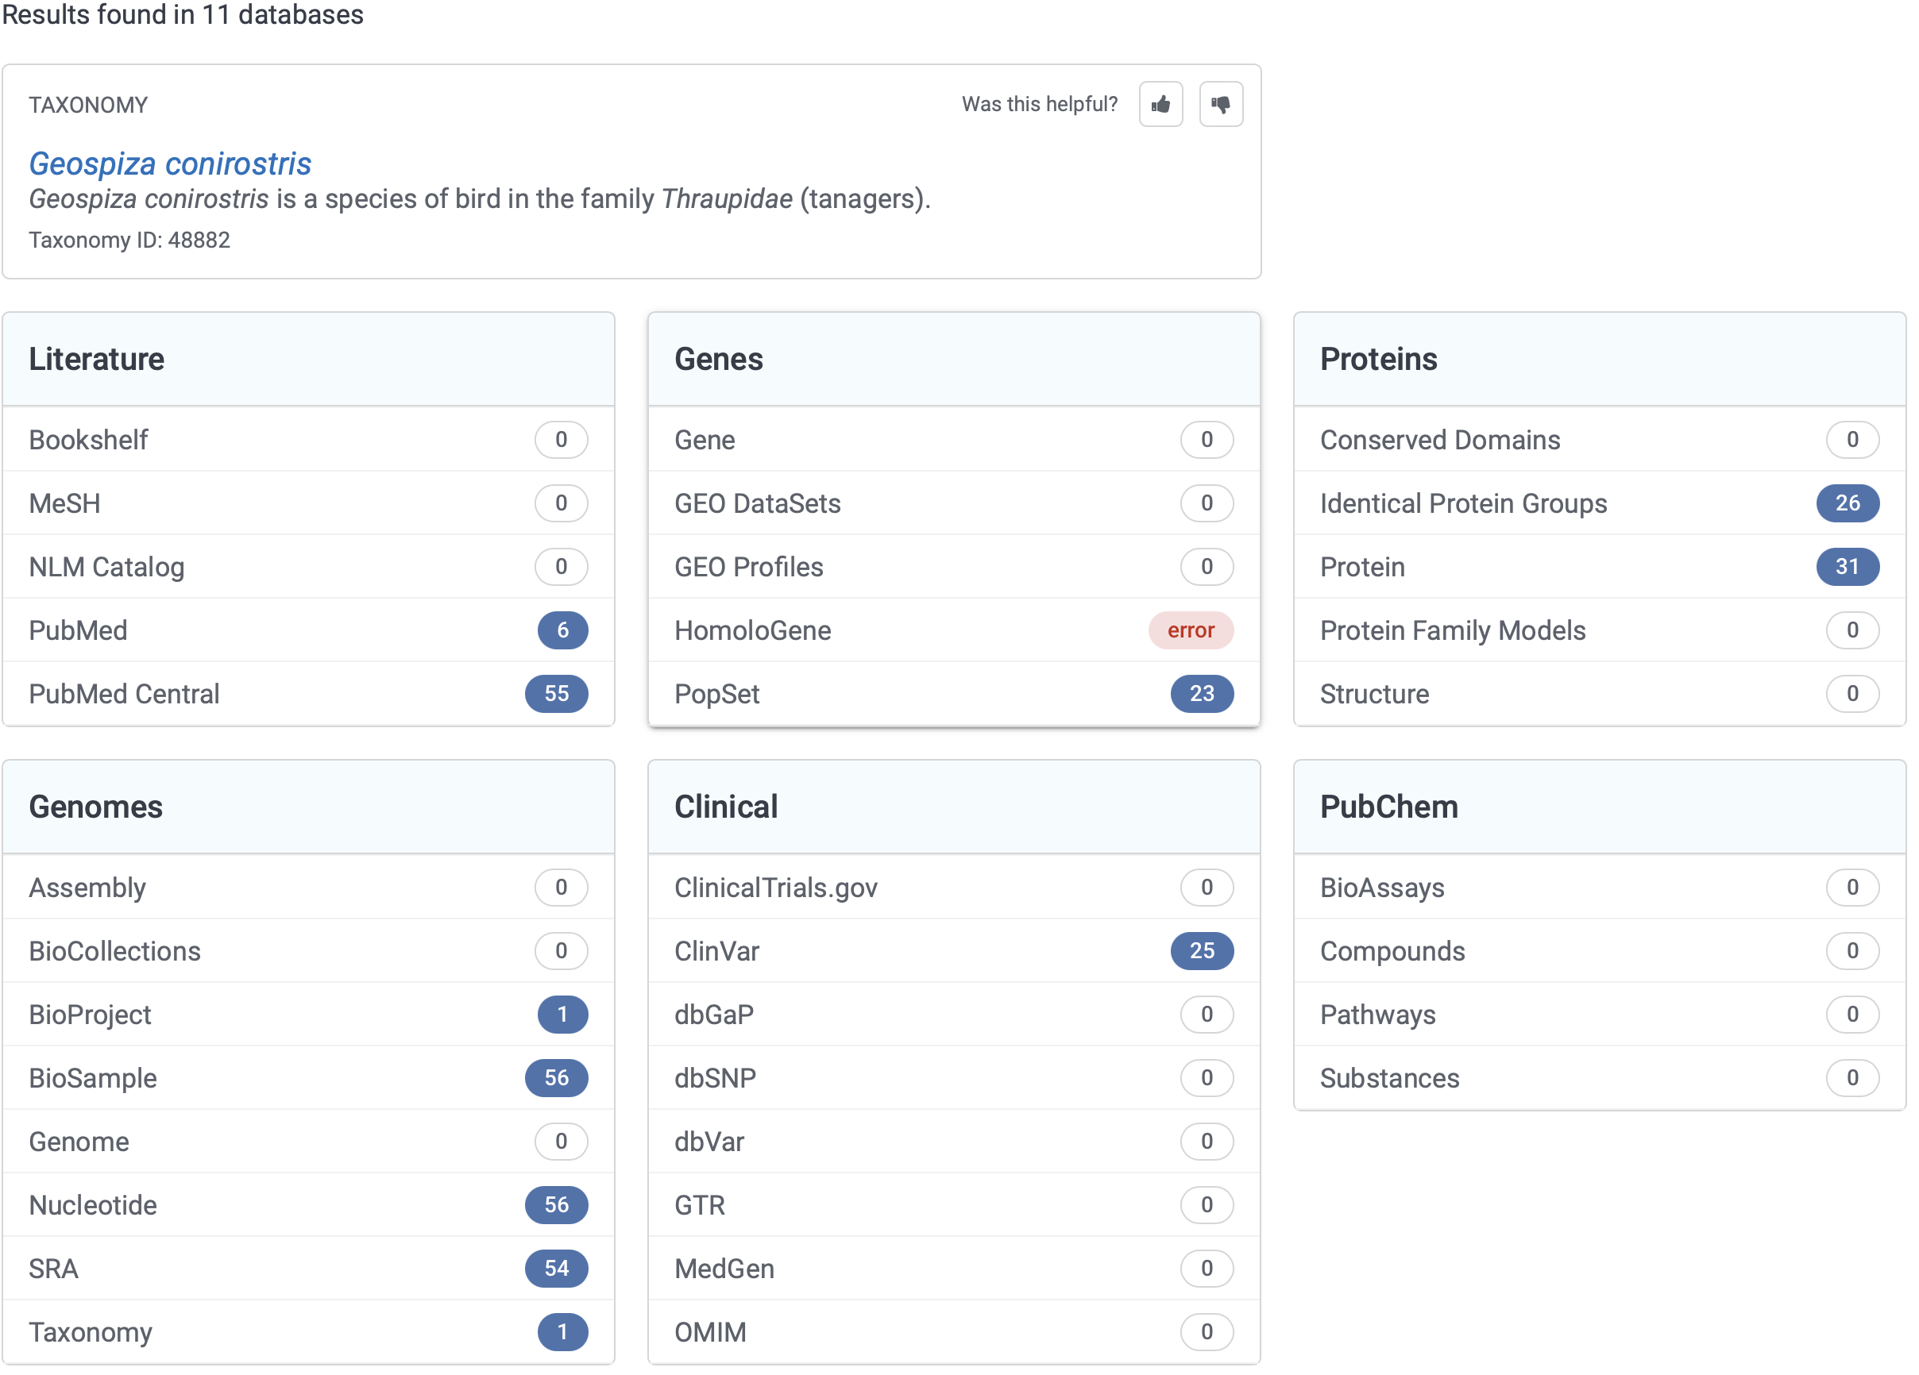The image size is (1919, 1375).
Task: Click the thumbs down not helpful icon
Action: (x=1221, y=104)
